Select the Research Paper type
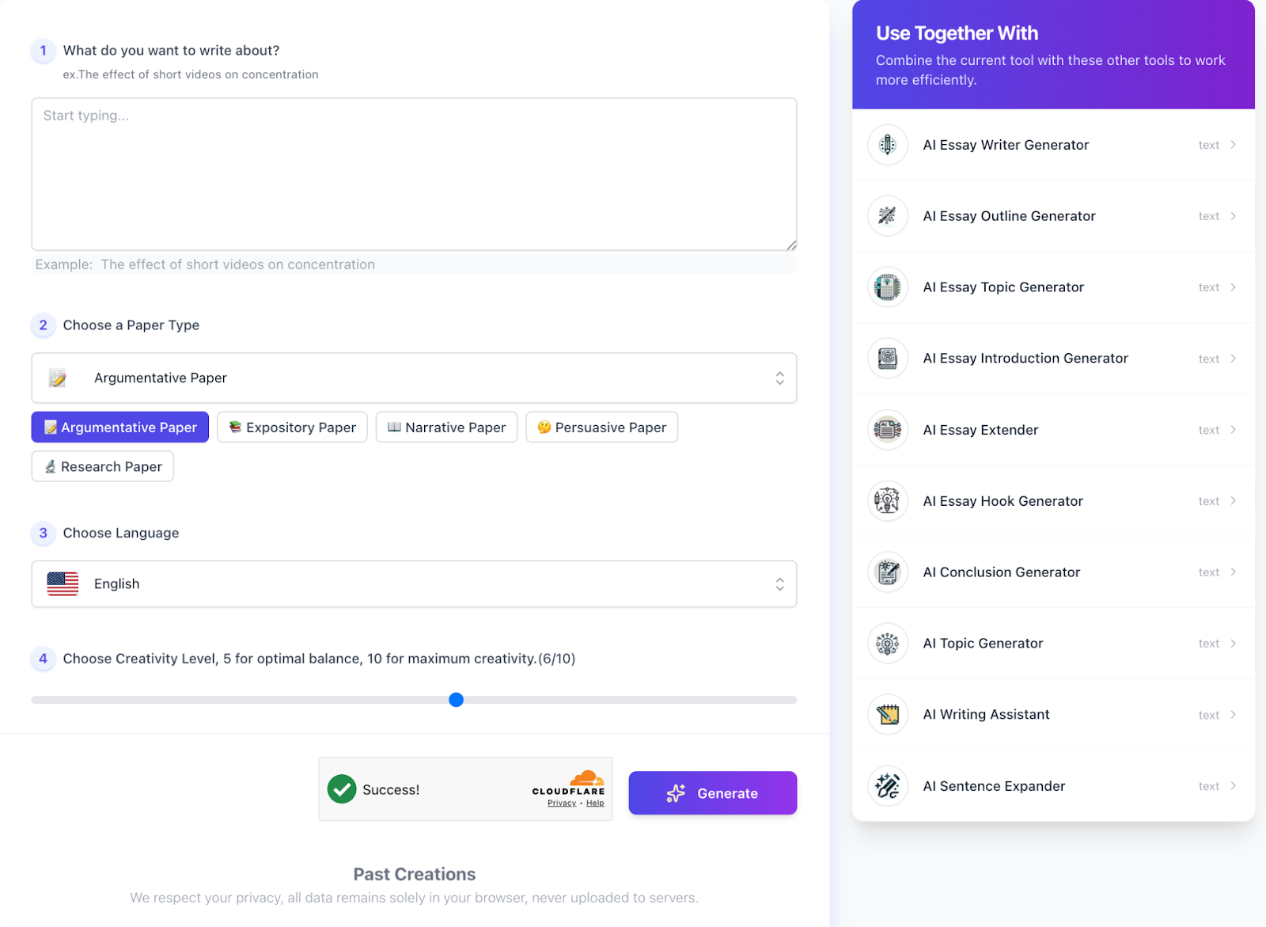 pyautogui.click(x=102, y=466)
